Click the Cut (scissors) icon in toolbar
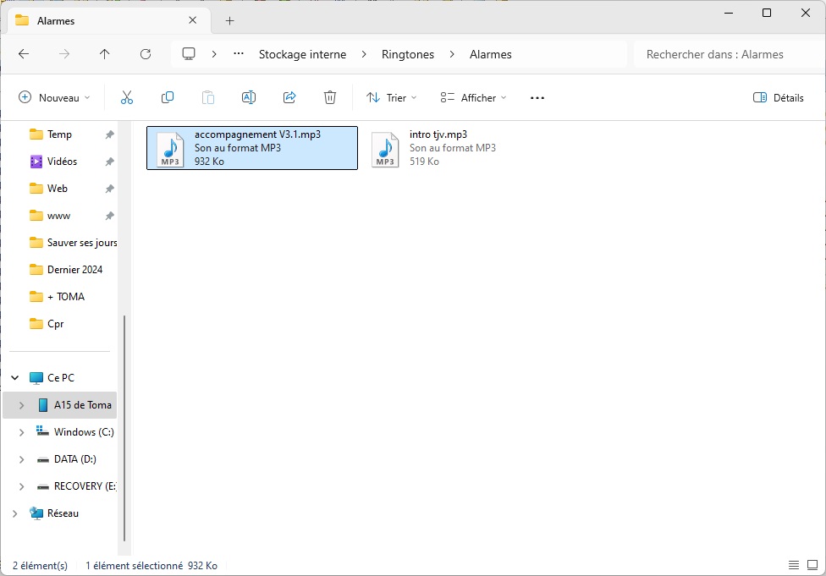 pos(127,97)
